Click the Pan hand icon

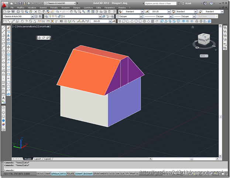pyautogui.click(x=71, y=11)
